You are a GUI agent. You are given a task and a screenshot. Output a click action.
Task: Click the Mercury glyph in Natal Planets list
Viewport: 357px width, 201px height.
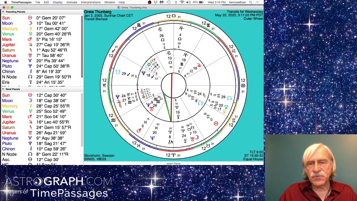tap(30, 106)
